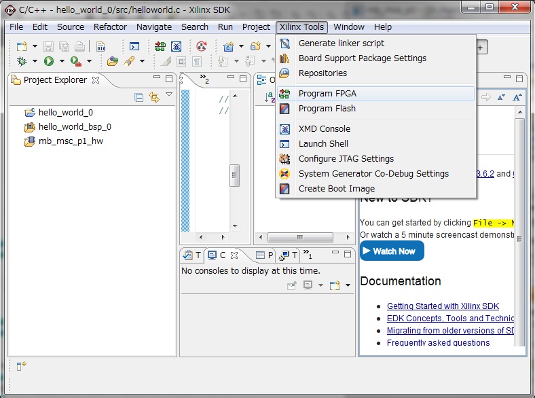The height and width of the screenshot is (398, 535).
Task: Open the Window menu
Action: (x=349, y=27)
